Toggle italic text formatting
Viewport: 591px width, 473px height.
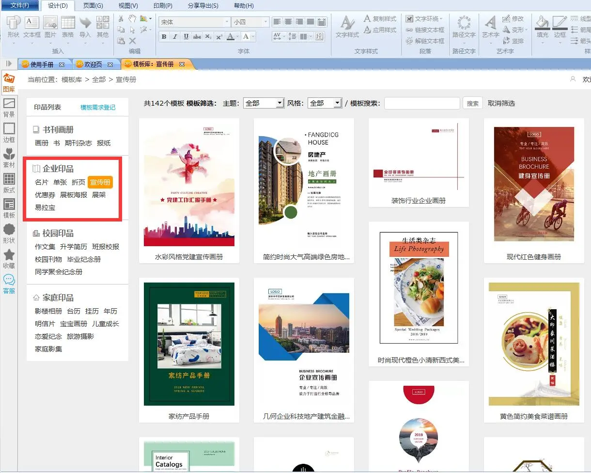click(175, 37)
